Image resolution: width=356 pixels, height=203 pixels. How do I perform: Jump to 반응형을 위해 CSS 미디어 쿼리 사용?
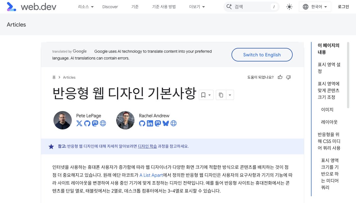pos(329,141)
